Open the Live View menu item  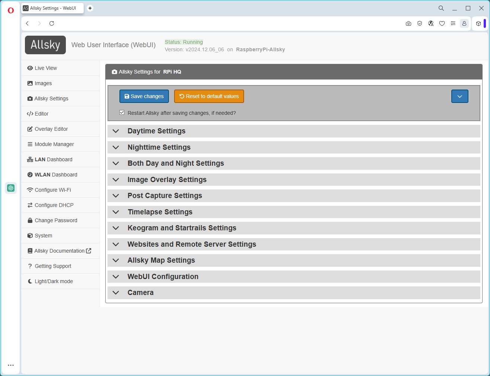coord(60,68)
